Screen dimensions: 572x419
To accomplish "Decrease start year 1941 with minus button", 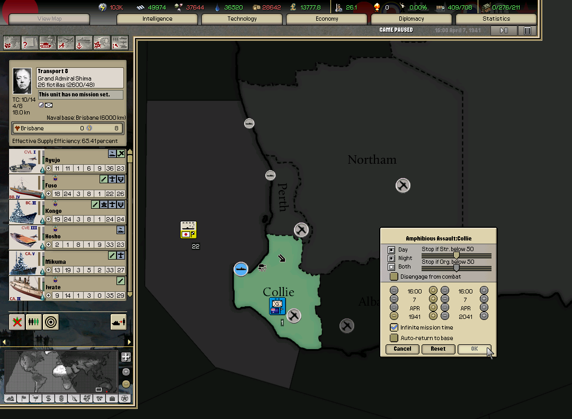I will point(394,316).
